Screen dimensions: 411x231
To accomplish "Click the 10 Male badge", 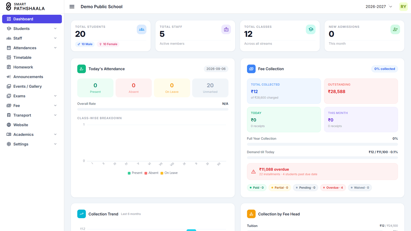I will (x=85, y=44).
